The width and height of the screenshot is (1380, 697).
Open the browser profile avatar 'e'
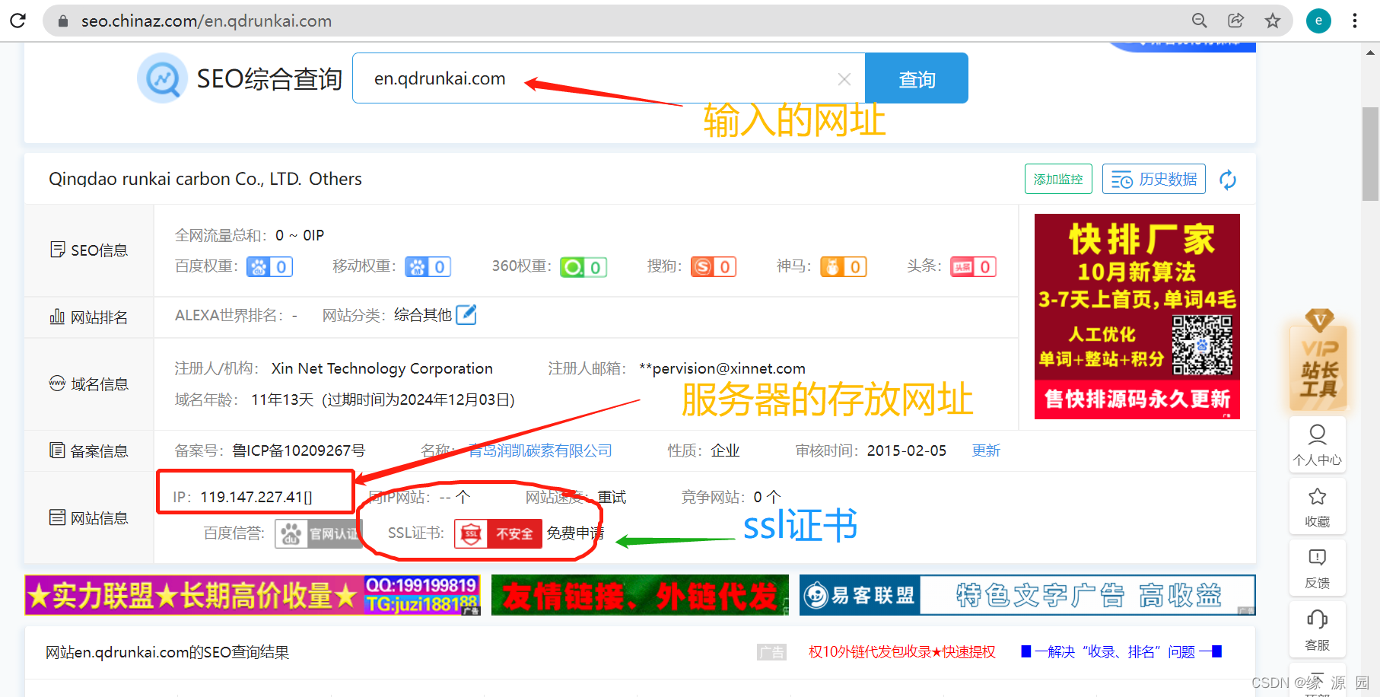coord(1318,21)
